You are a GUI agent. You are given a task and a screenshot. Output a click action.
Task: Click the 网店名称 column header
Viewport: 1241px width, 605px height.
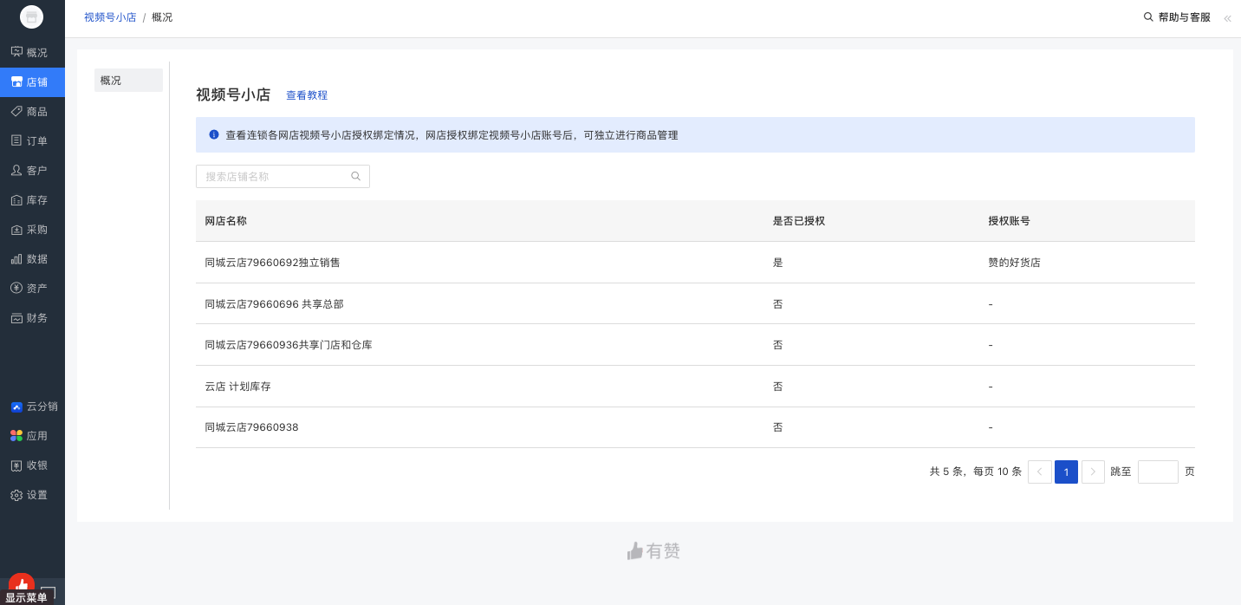click(x=225, y=221)
